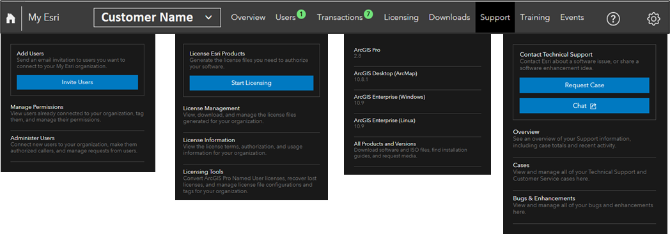The width and height of the screenshot is (670, 234).
Task: Launch the Chat button
Action: (584, 106)
